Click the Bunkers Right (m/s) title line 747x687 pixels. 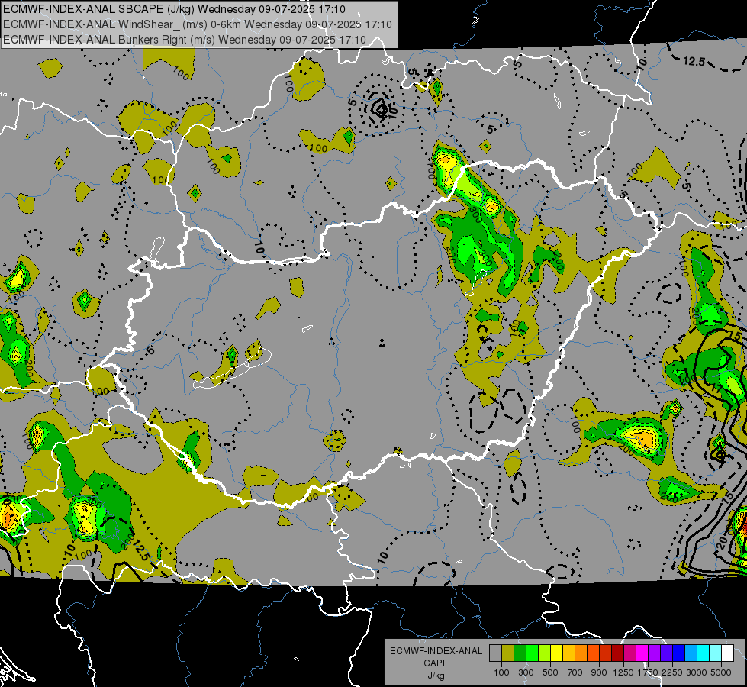click(185, 40)
